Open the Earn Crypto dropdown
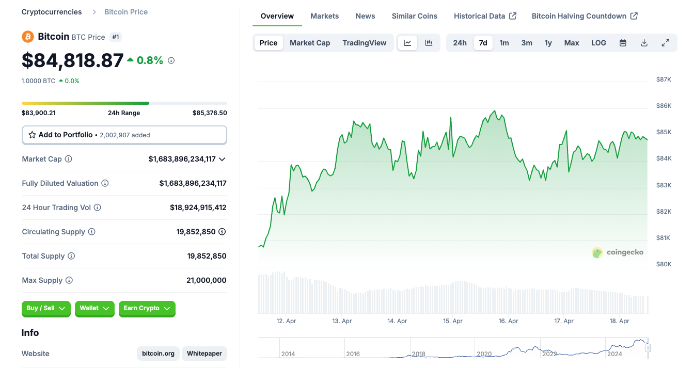 (x=147, y=309)
